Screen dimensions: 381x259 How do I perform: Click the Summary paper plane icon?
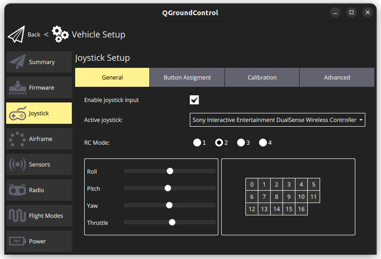17,62
